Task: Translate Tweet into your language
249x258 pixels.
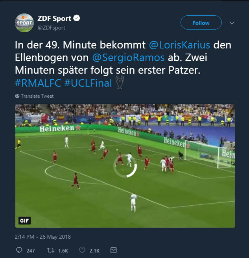Action: (x=37, y=96)
